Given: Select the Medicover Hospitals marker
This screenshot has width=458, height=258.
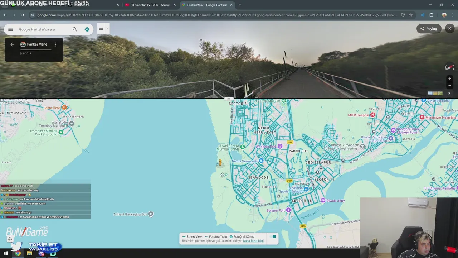Looking at the screenshot, I should pos(422,117).
